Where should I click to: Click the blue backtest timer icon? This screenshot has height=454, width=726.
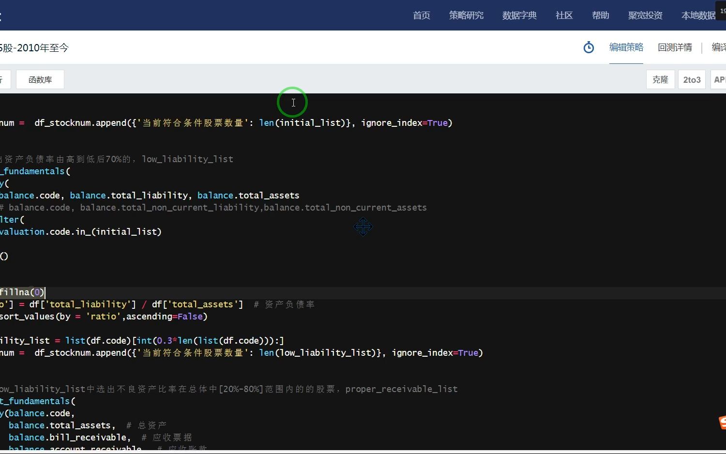589,47
